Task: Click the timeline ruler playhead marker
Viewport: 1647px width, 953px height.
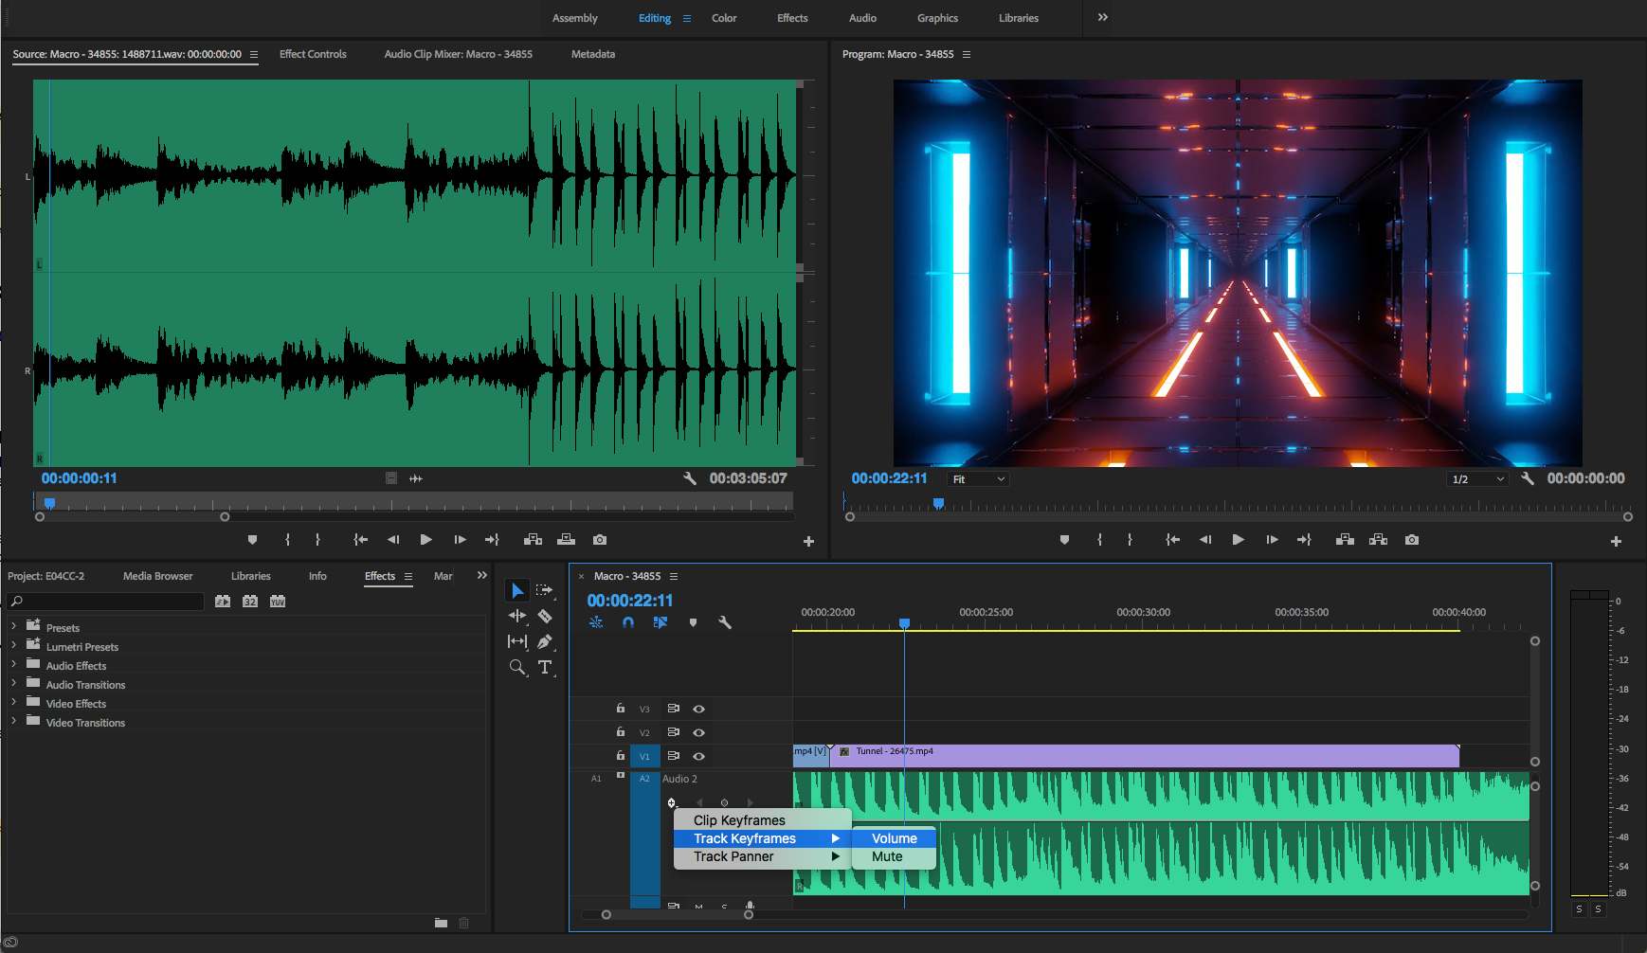Action: (904, 623)
